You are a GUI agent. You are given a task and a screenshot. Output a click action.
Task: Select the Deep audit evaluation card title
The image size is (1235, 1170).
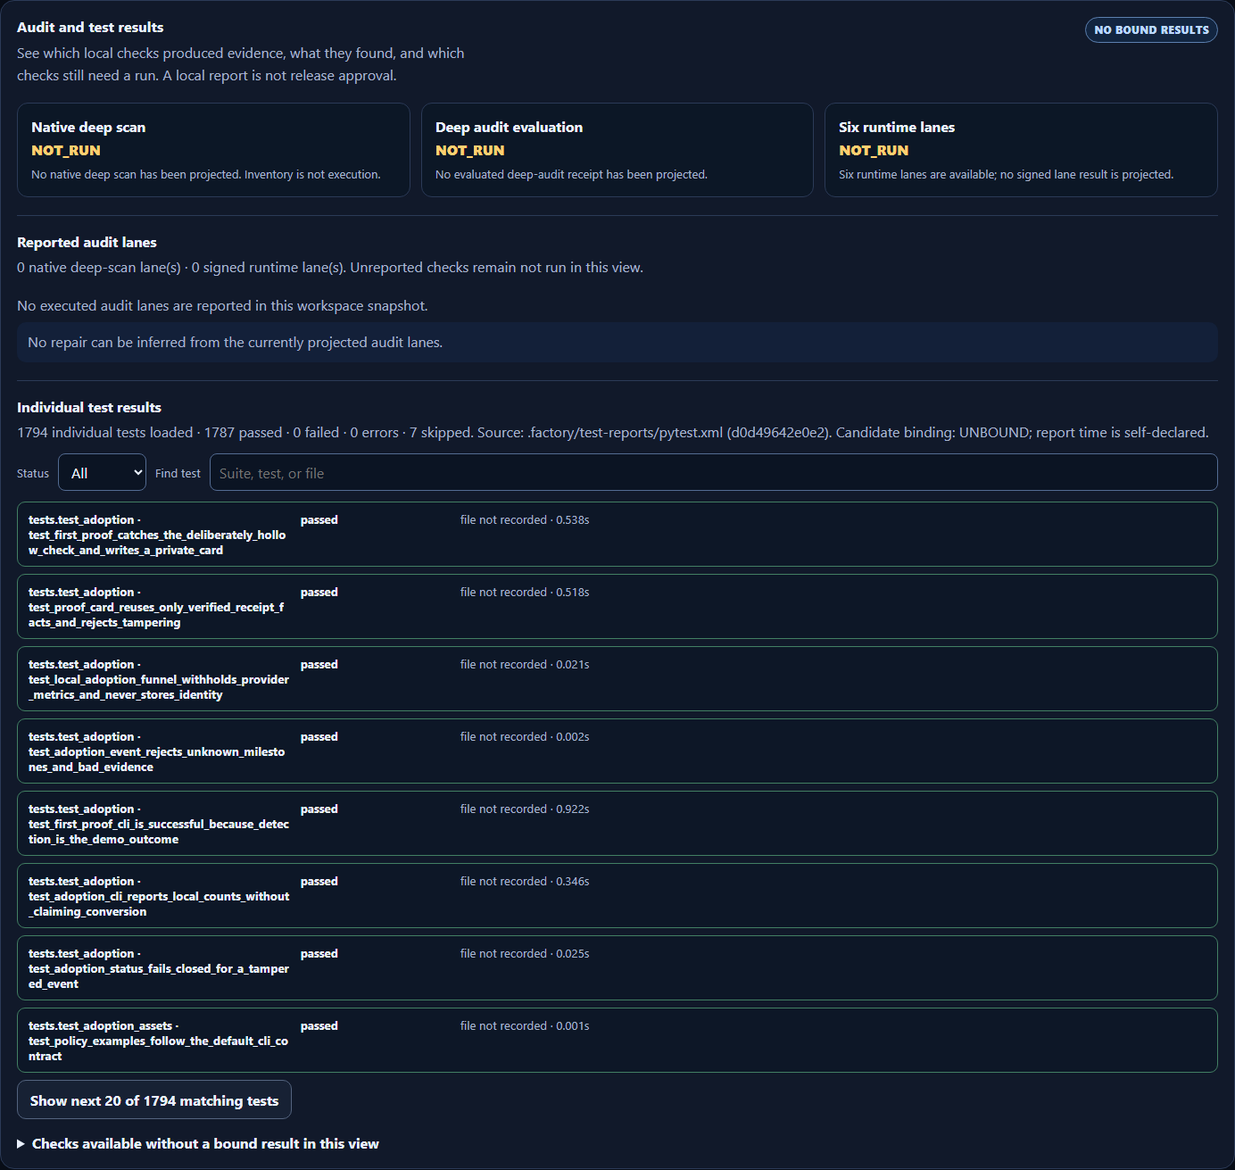pyautogui.click(x=509, y=127)
